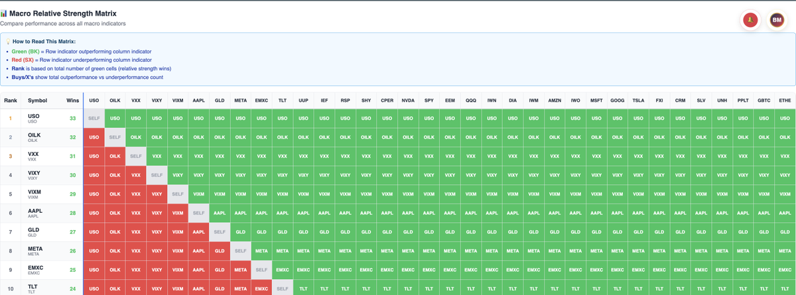Select the GOOG column header

tap(618, 101)
